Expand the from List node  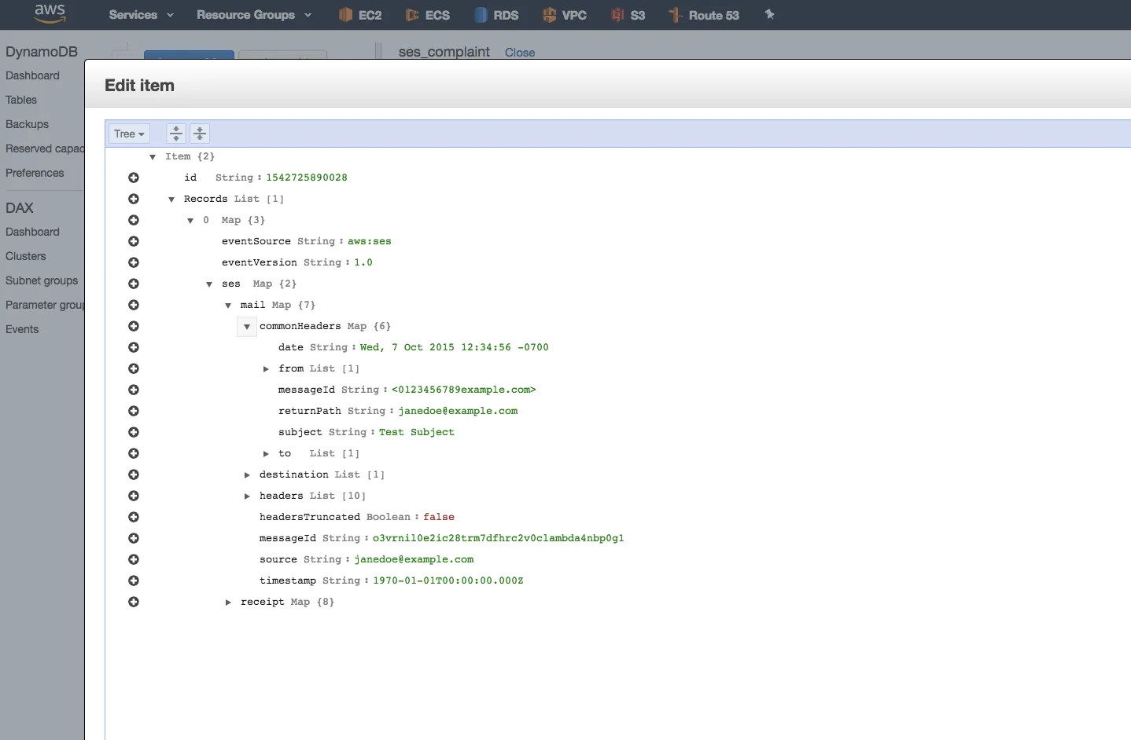tap(266, 369)
